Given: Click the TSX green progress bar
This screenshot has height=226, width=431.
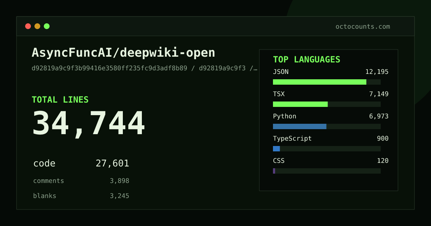Looking at the screenshot, I should pyautogui.click(x=300, y=104).
